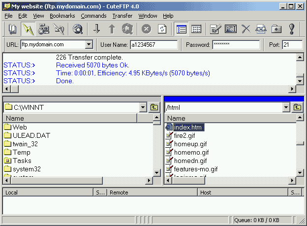307x226 pixels.
Task: Select homedn.gif in remote pane
Action: (186, 161)
